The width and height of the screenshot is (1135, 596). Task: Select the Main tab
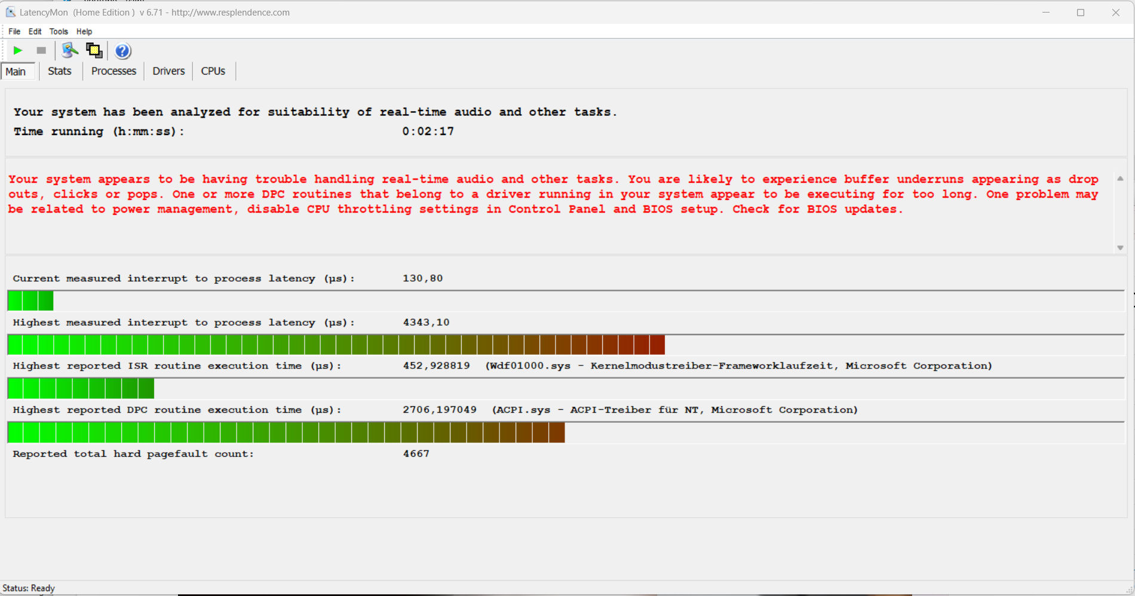pos(17,72)
